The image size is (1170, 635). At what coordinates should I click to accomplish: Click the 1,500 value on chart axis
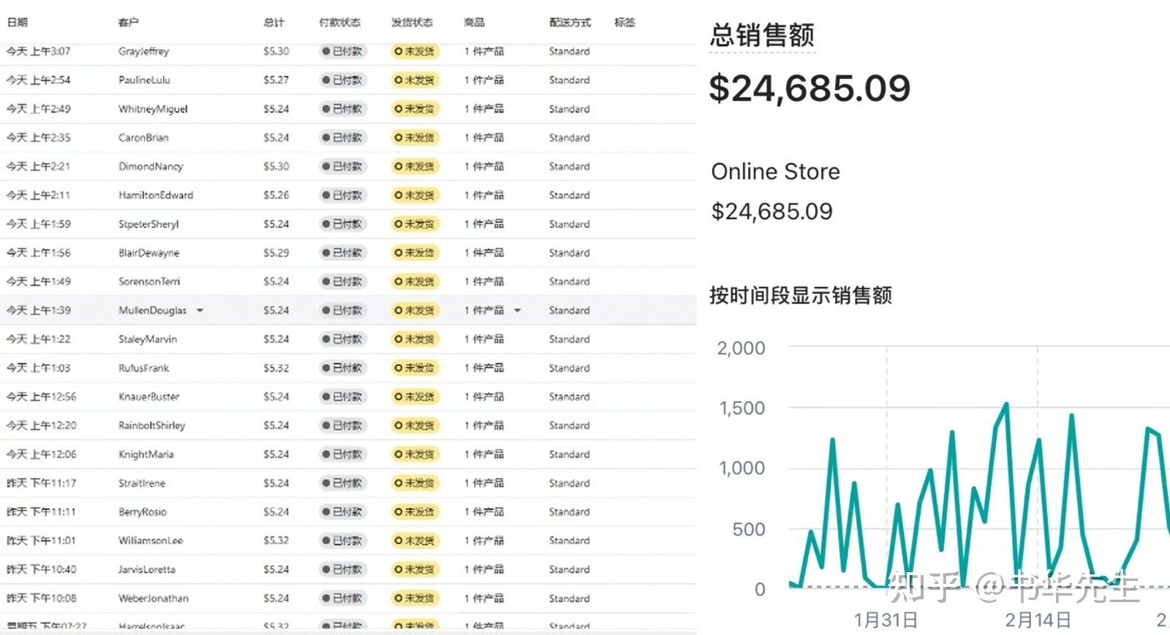[x=741, y=408]
